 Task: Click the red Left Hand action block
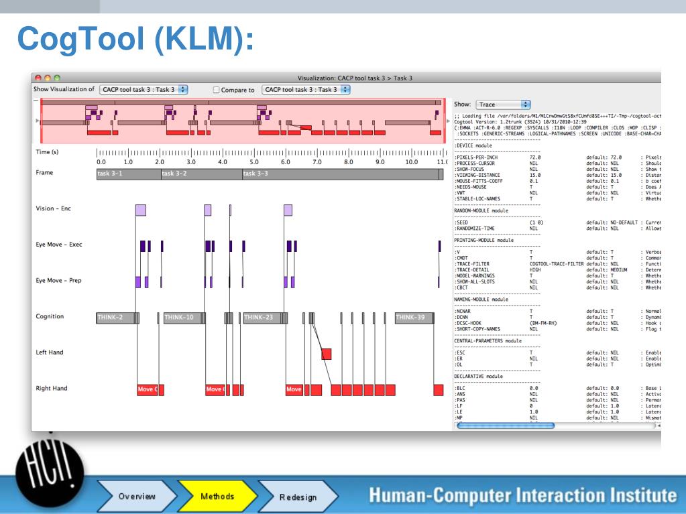327,354
